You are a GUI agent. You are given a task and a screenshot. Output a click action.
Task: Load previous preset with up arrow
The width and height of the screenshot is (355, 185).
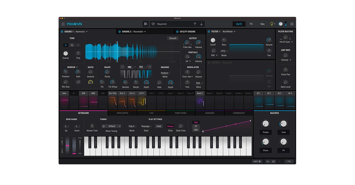(x=195, y=24)
